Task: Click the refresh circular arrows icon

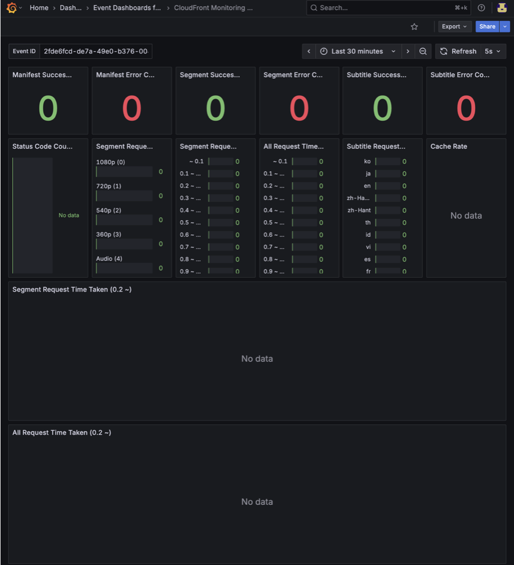Action: (x=444, y=51)
